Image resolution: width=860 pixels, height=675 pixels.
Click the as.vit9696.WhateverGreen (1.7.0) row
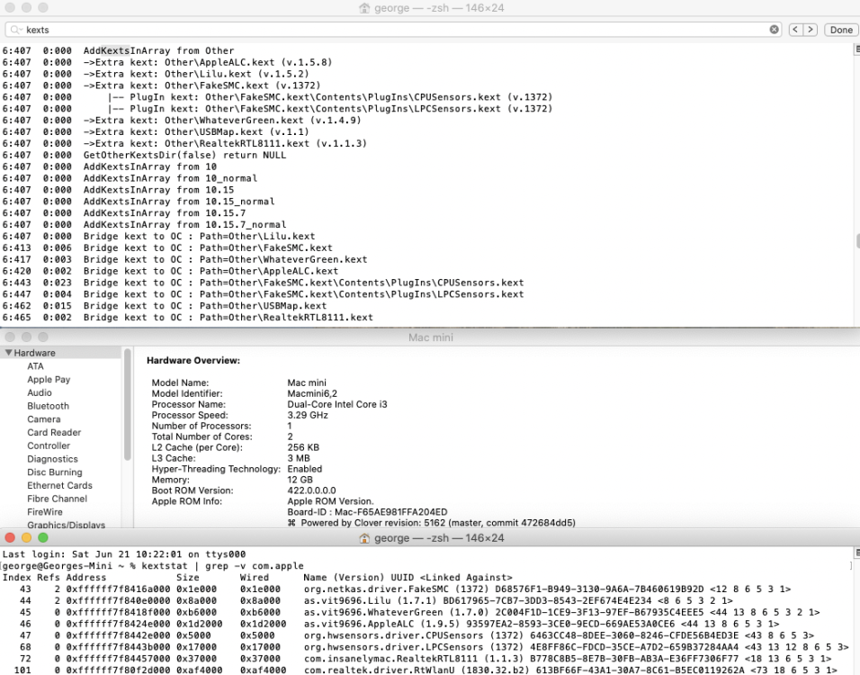pos(411,612)
